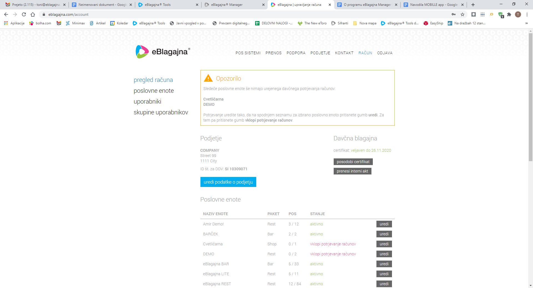Switch to O programu eBlagajna Manager tab
Screen dimensions: 533x288
(367, 5)
